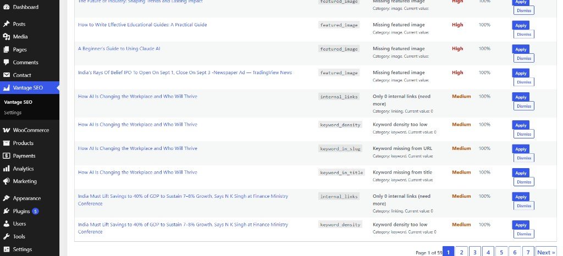Open 'A Beginner's Guide to Using Claude AI' post
The width and height of the screenshot is (563, 256).
119,48
